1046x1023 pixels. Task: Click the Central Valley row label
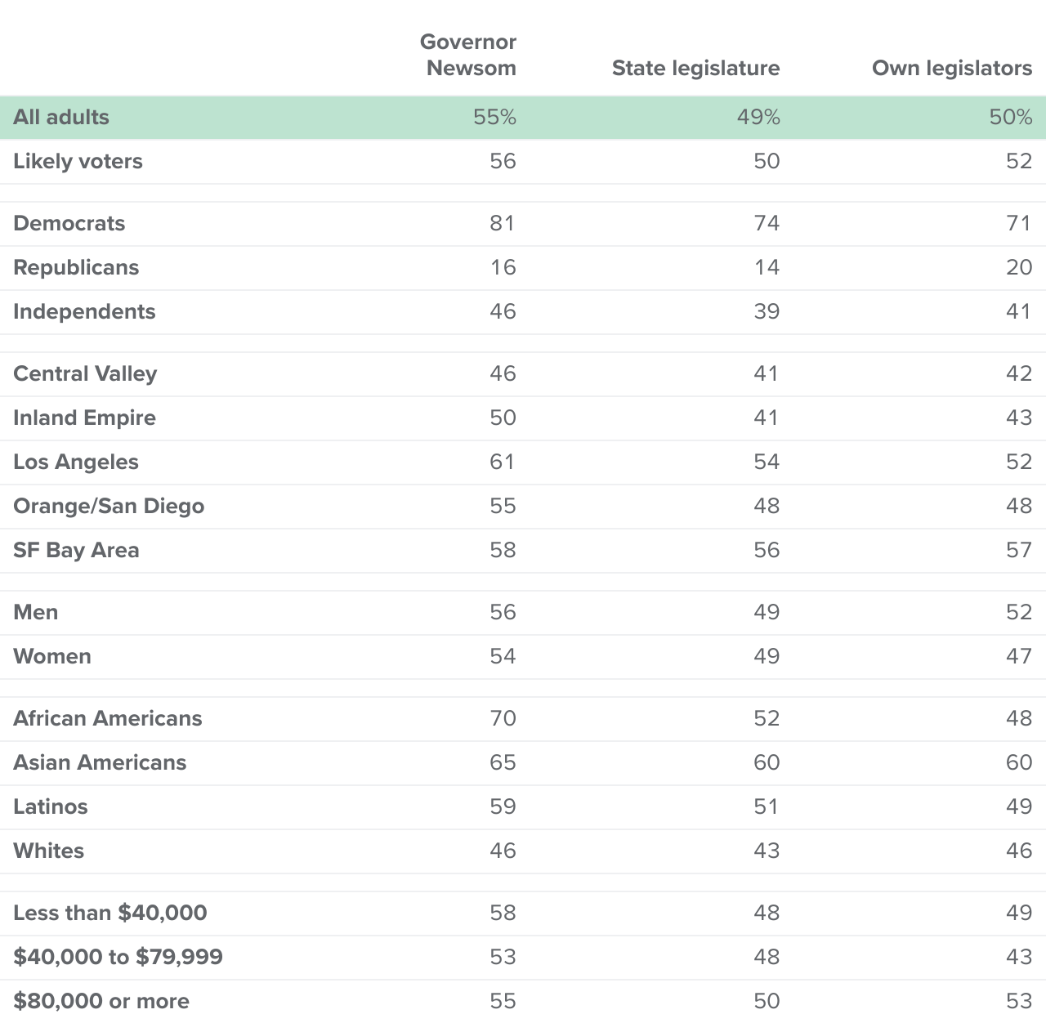pos(85,373)
